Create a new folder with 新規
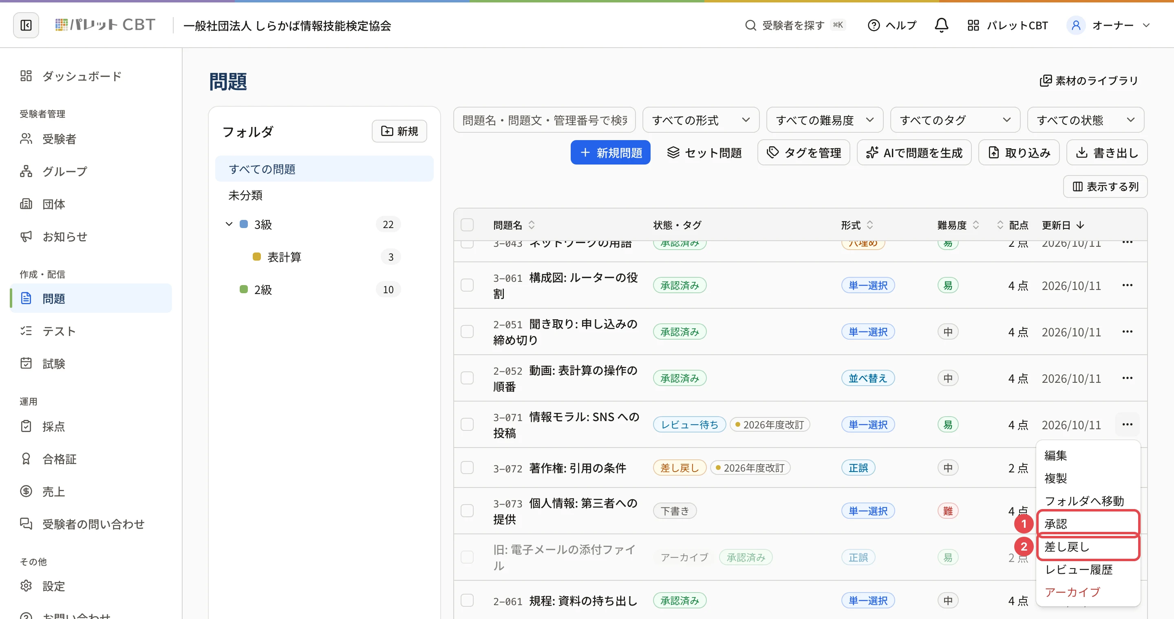The height and width of the screenshot is (619, 1174). (x=399, y=131)
